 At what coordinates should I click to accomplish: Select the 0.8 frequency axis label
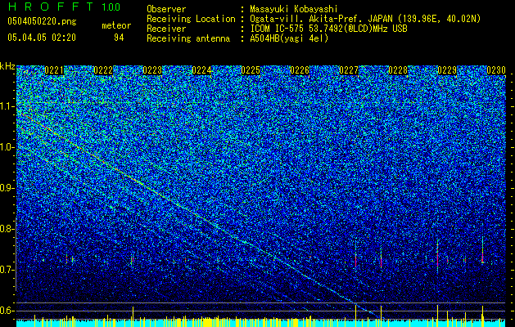[x=7, y=229]
